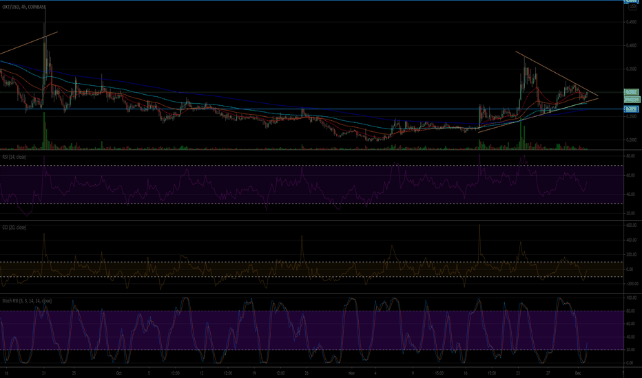Click the Nov date label on the time axis
Image resolution: width=642 pixels, height=378 pixels.
click(x=351, y=373)
